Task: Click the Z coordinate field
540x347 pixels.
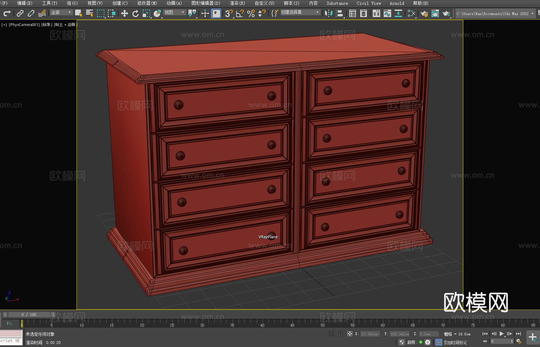Action: (429, 334)
